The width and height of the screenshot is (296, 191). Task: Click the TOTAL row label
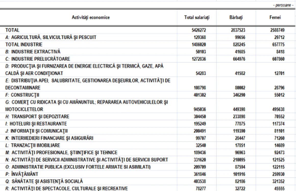click(x=12, y=30)
